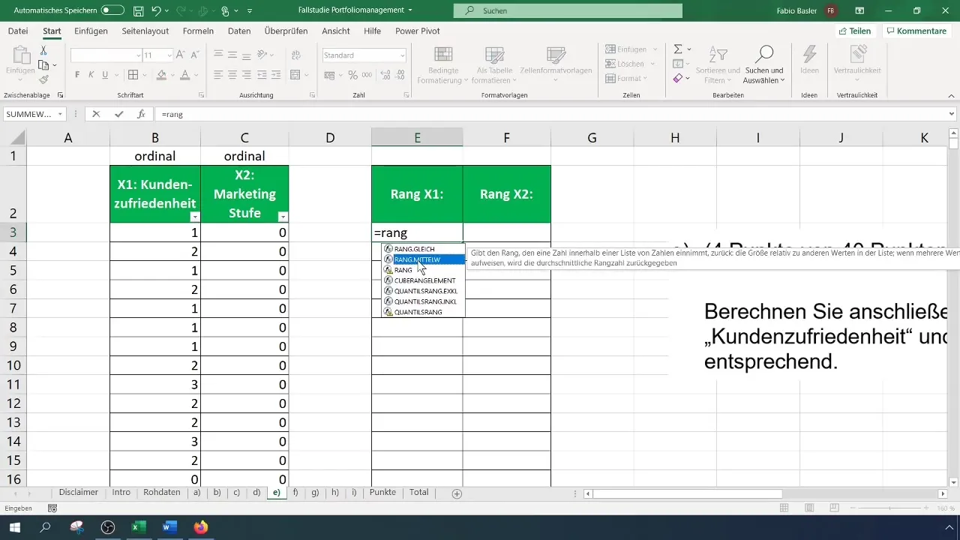Click the wrap text icon in Ausrichtung
The image size is (960, 540).
point(295,55)
